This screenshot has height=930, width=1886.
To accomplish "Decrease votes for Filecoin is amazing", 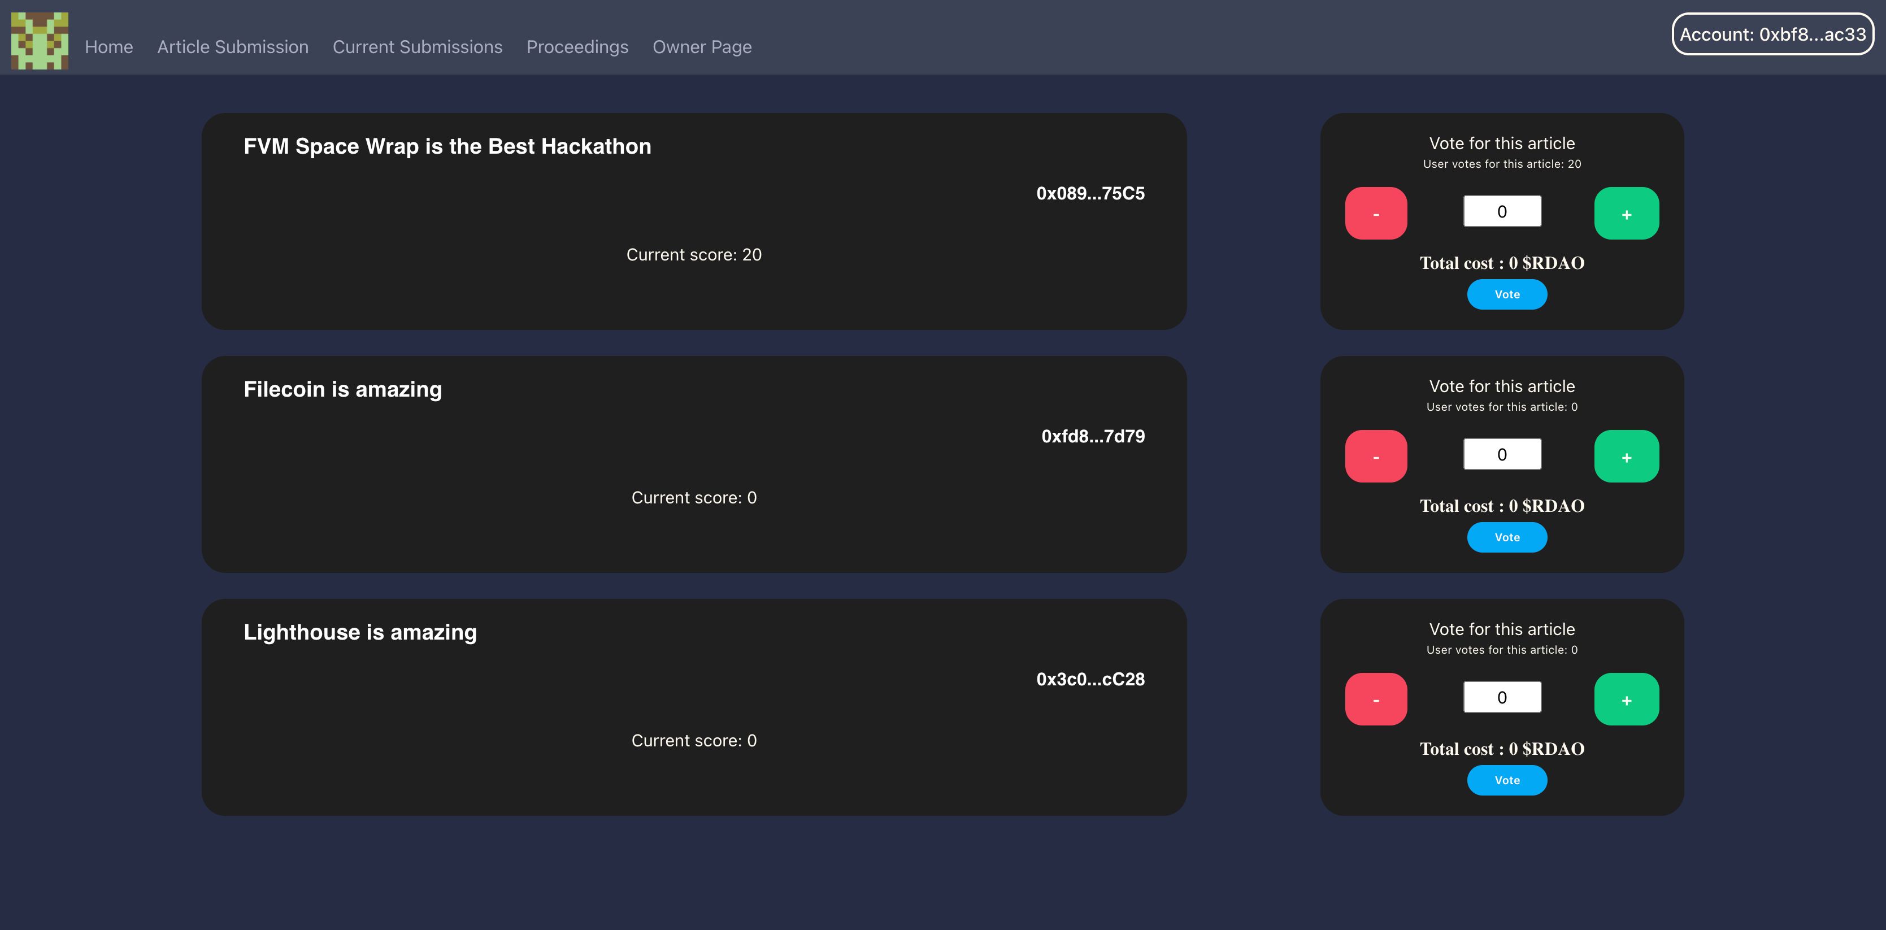I will tap(1376, 456).
